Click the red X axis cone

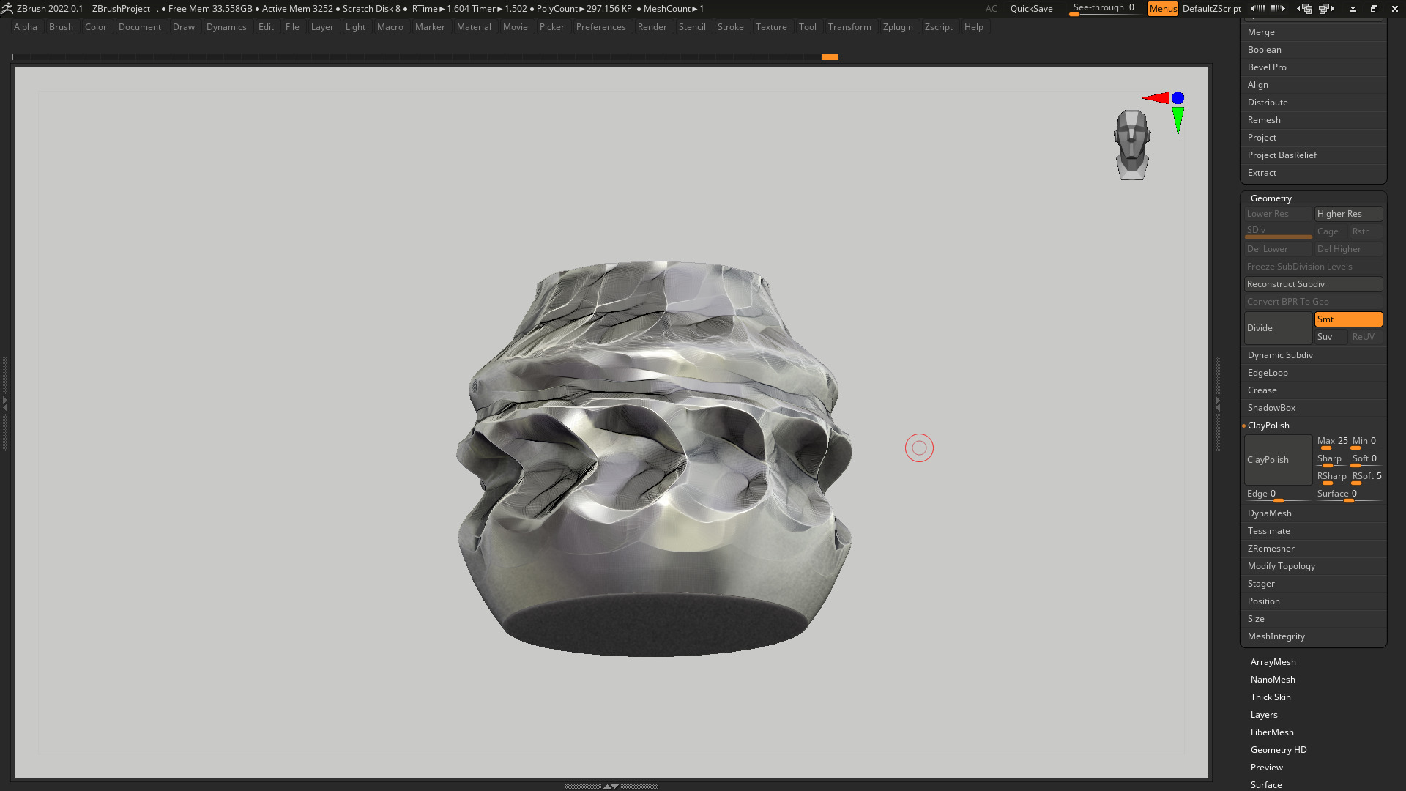1156,97
